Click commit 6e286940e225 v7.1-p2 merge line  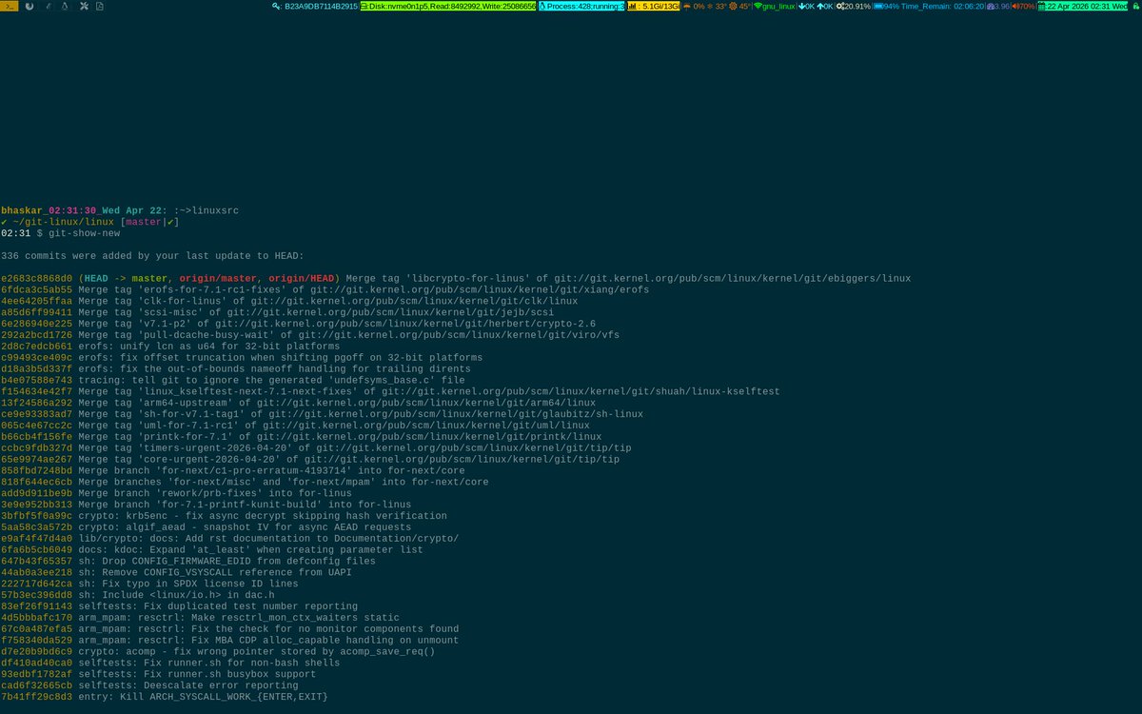coord(298,325)
